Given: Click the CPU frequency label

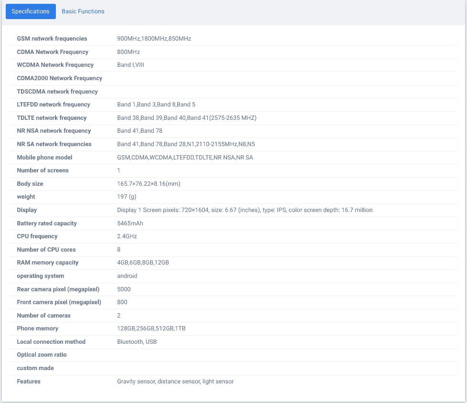Looking at the screenshot, I should [x=37, y=236].
